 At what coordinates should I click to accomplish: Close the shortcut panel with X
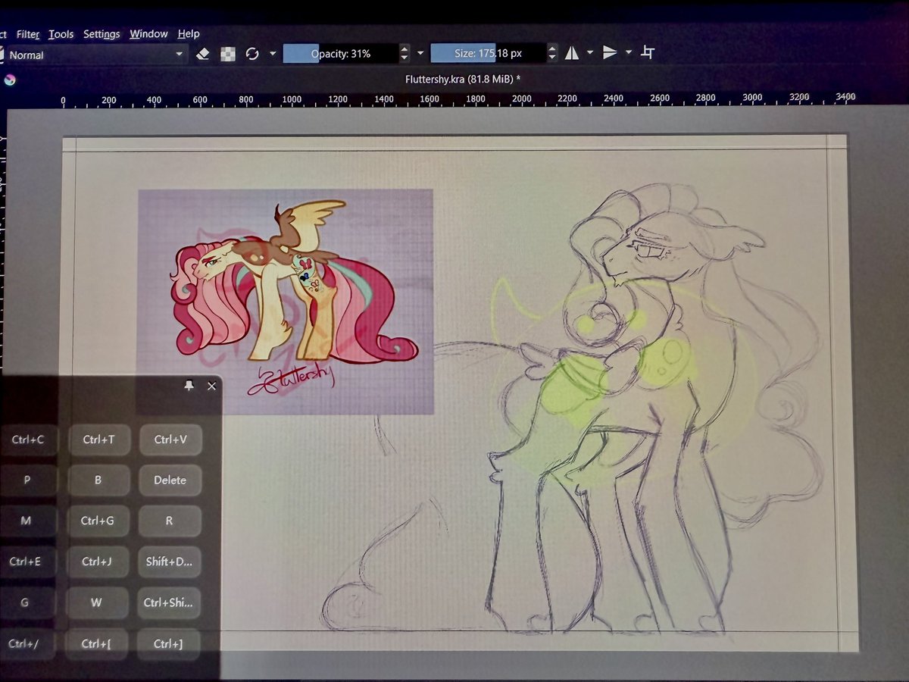pos(211,386)
